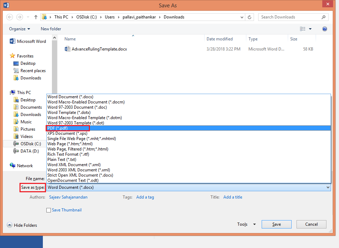Open the Help icon
The height and width of the screenshot is (248, 339).
[324, 29]
